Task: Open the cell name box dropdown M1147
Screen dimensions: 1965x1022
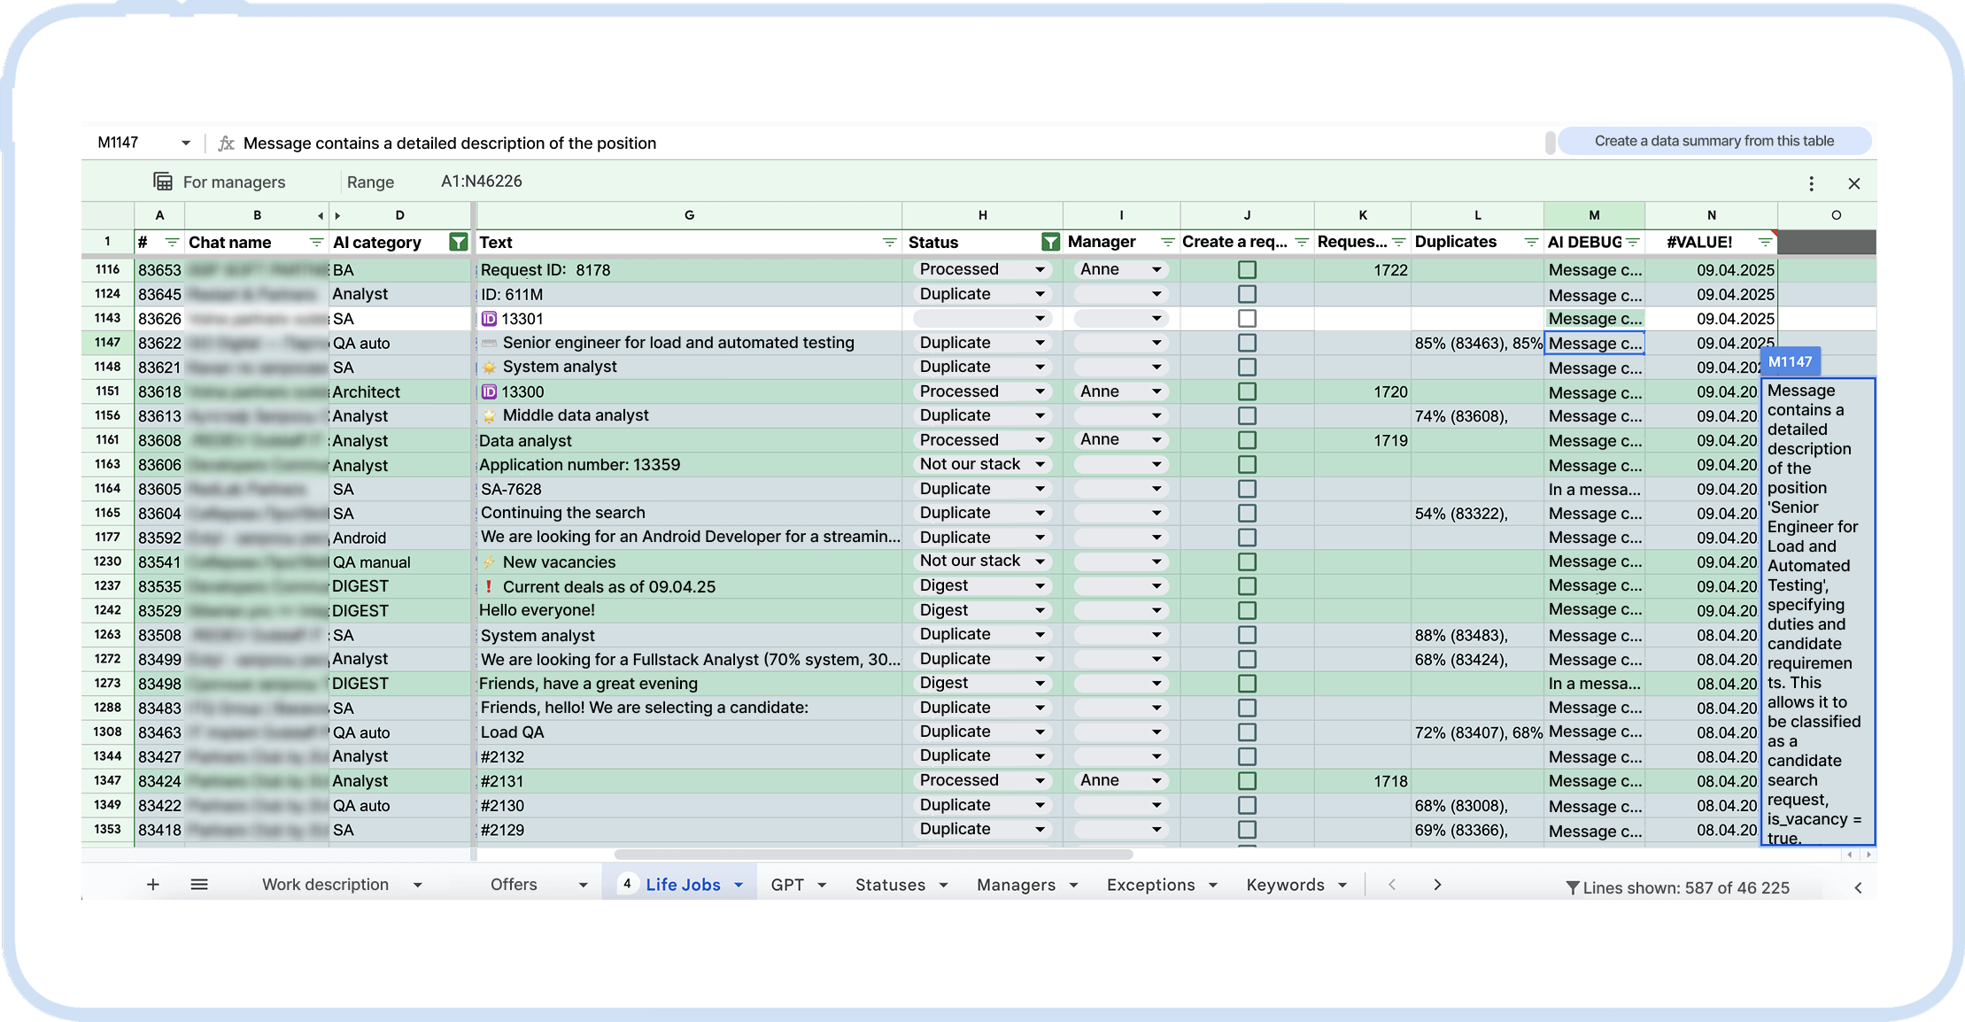Action: [x=186, y=143]
